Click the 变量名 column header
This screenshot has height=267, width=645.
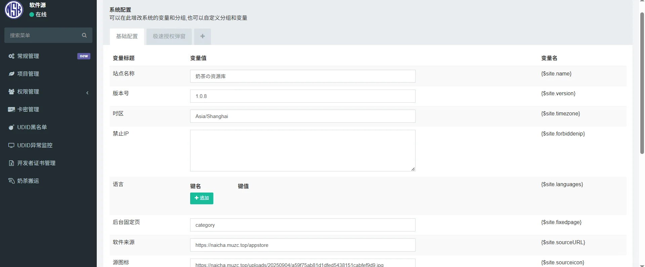pos(549,58)
